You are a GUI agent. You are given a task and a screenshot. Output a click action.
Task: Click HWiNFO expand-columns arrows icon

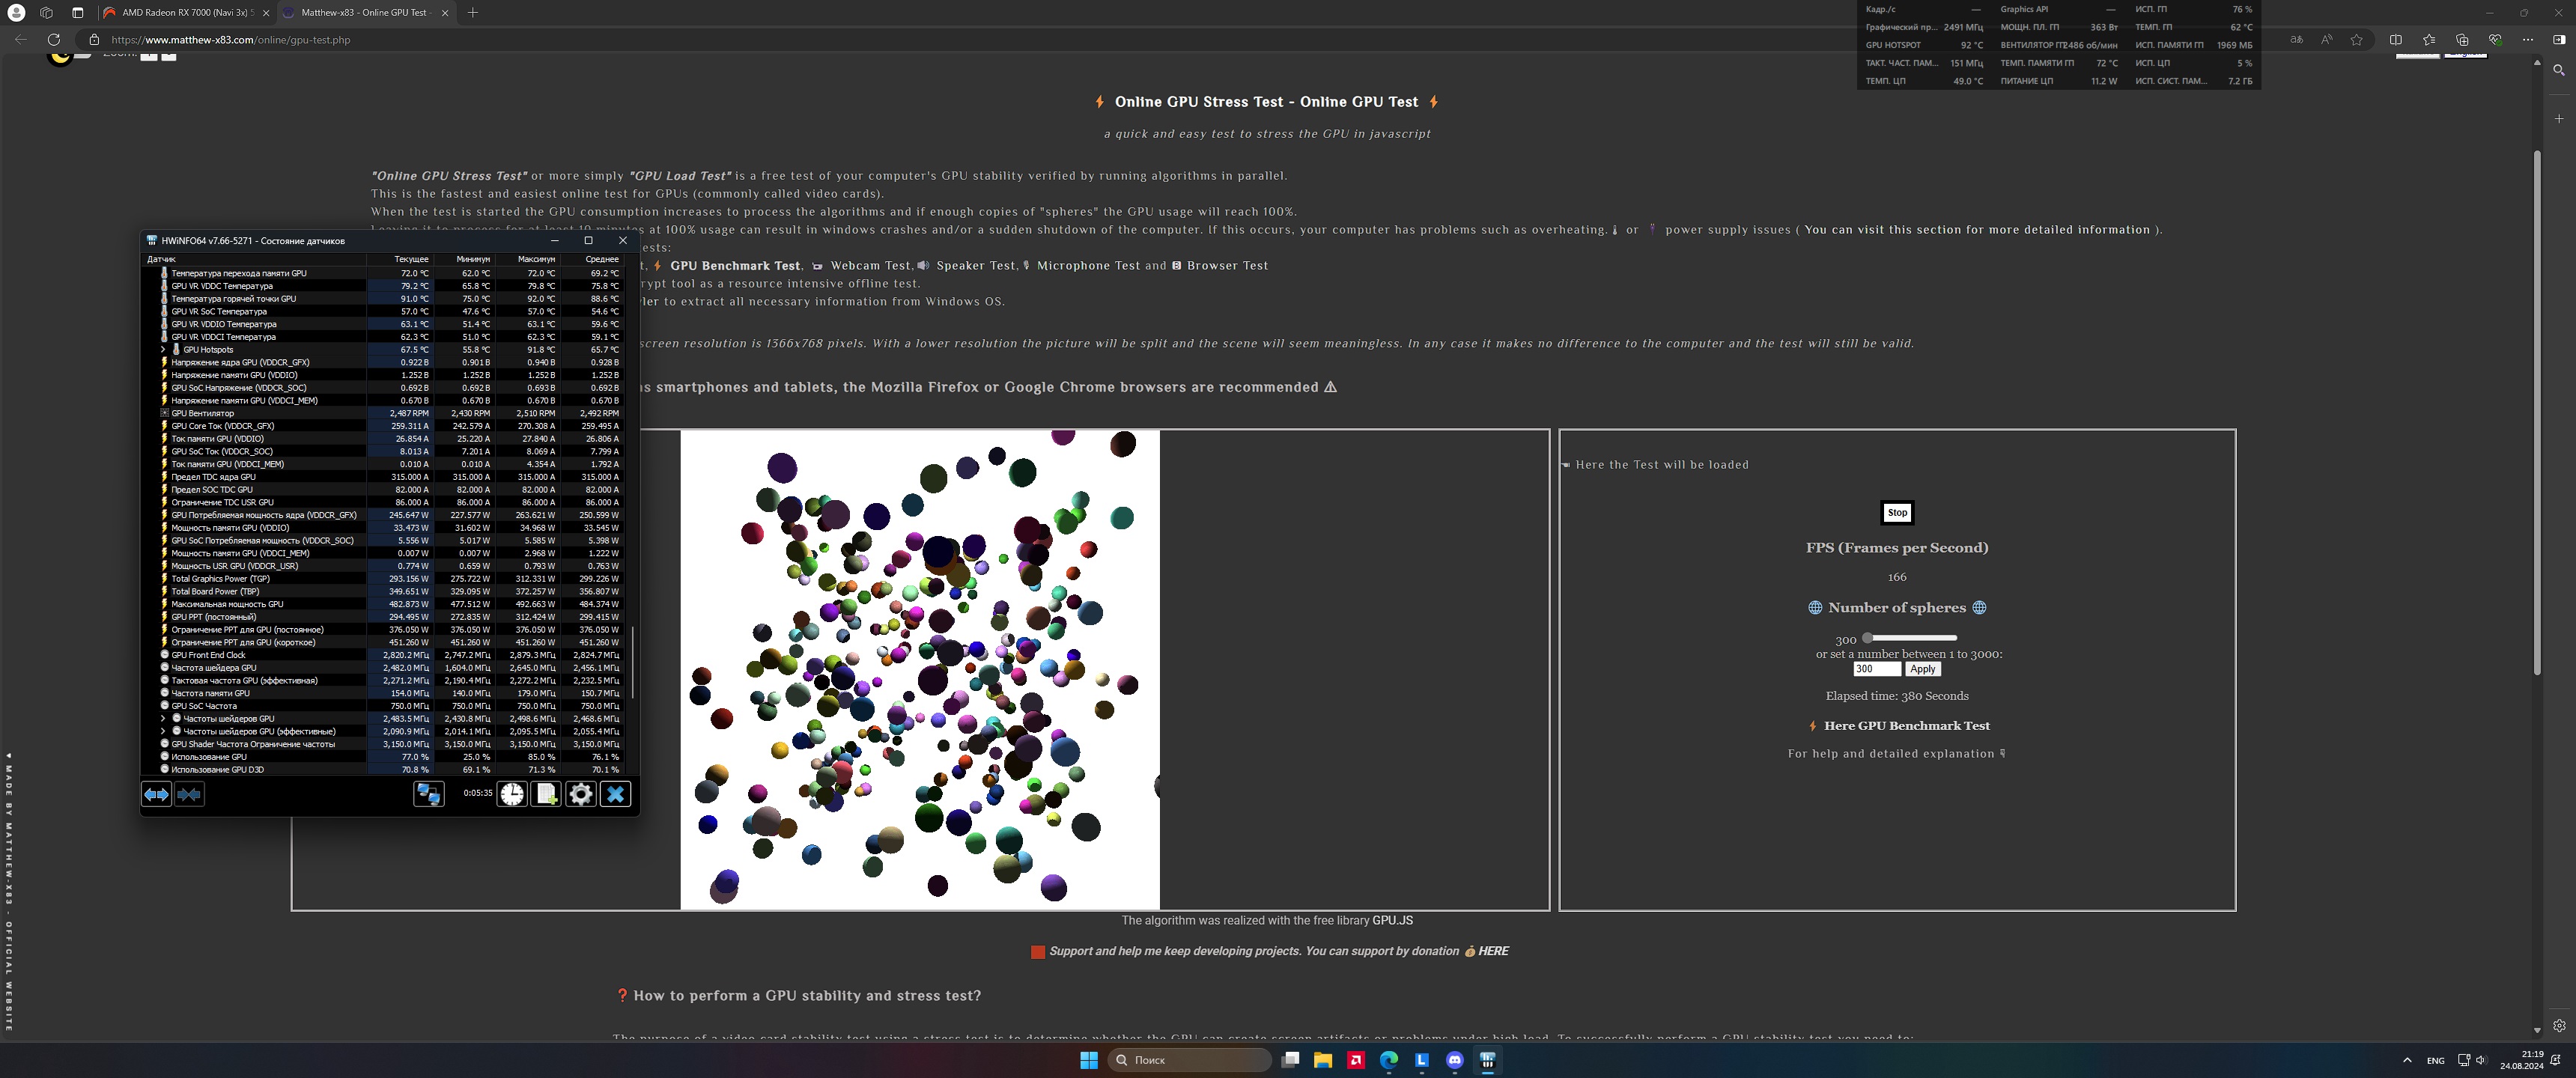click(156, 794)
